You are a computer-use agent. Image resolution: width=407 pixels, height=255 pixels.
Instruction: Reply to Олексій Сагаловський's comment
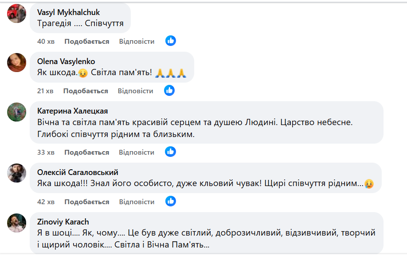click(x=137, y=202)
